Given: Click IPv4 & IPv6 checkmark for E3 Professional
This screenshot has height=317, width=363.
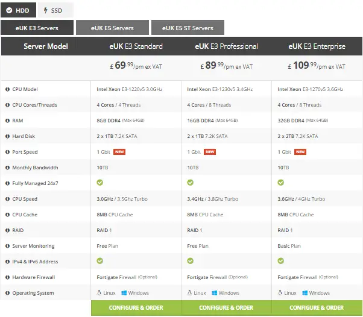Looking at the screenshot, I should [x=191, y=261].
